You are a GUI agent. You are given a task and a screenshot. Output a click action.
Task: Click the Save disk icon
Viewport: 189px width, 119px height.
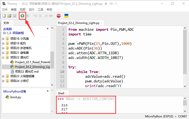(15, 16)
